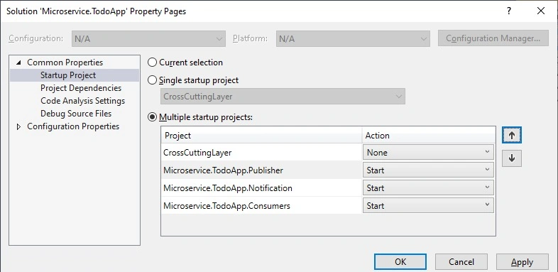Open Action dropdown for Microservice.TodoApp.Publisher
Image resolution: width=558 pixels, height=272 pixels.
point(428,170)
